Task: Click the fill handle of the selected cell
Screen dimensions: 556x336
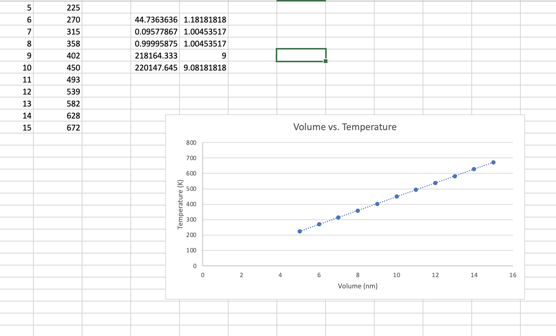Action: (326, 60)
